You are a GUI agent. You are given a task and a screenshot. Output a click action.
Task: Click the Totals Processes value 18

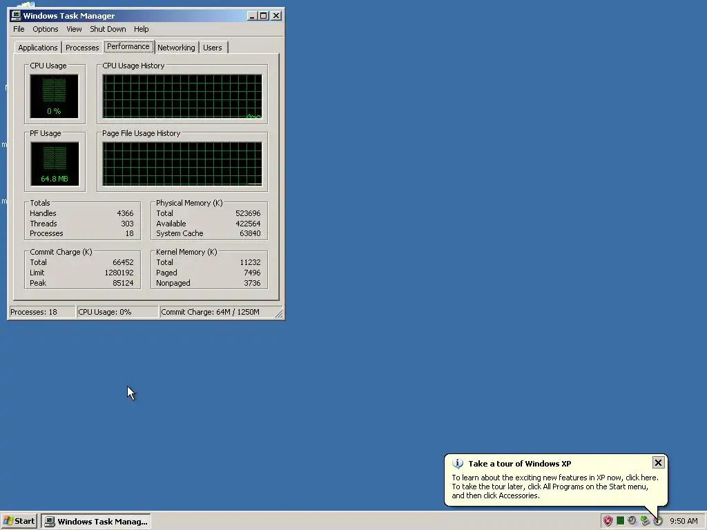(129, 233)
